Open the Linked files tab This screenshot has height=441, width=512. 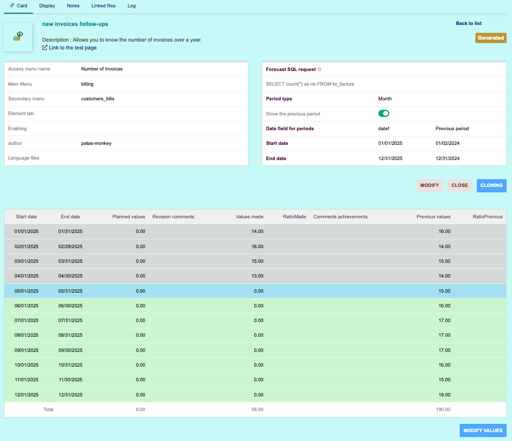(103, 6)
